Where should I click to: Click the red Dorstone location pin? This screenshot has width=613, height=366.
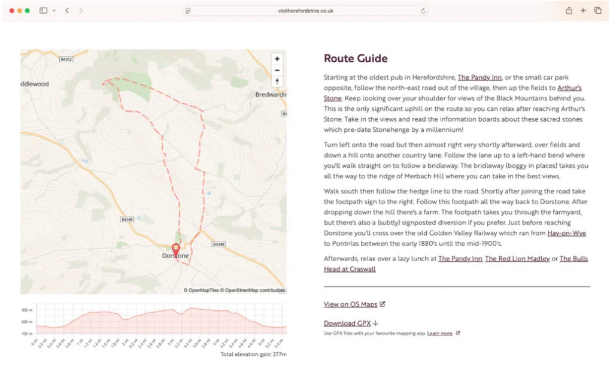point(175,249)
